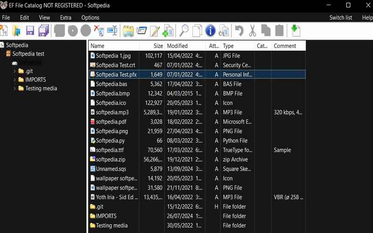Viewport: 373px width, 233px height.
Task: Click the undo arrow toolbar icon
Action: click(239, 31)
